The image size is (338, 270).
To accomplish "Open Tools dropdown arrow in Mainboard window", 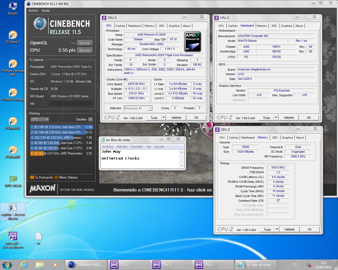I will tap(276, 118).
